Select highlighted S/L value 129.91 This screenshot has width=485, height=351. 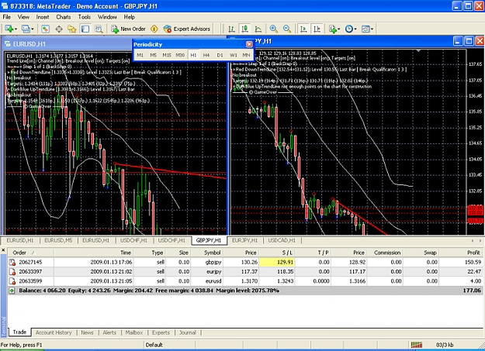pyautogui.click(x=277, y=263)
